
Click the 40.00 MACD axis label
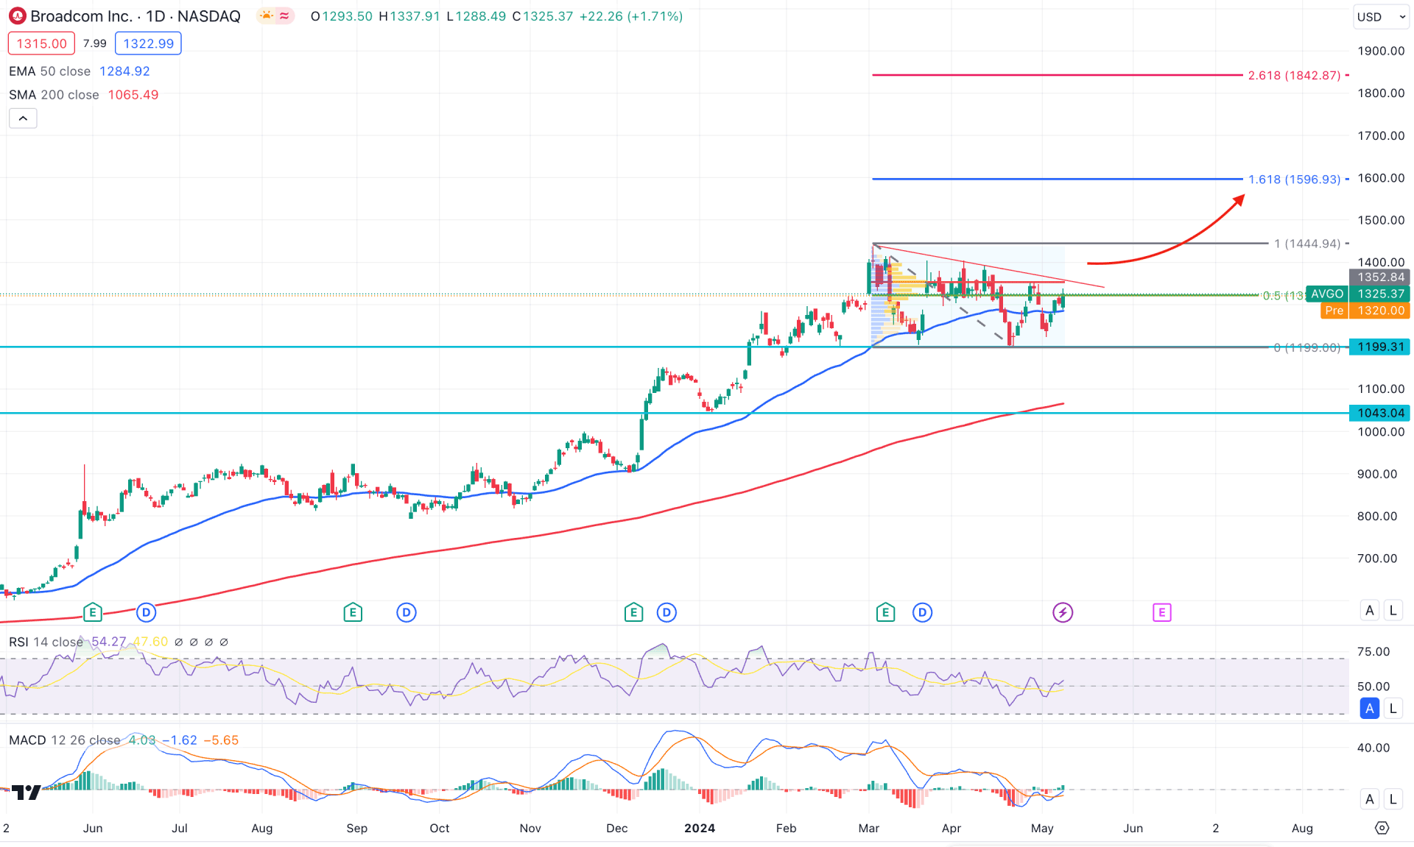(x=1373, y=748)
